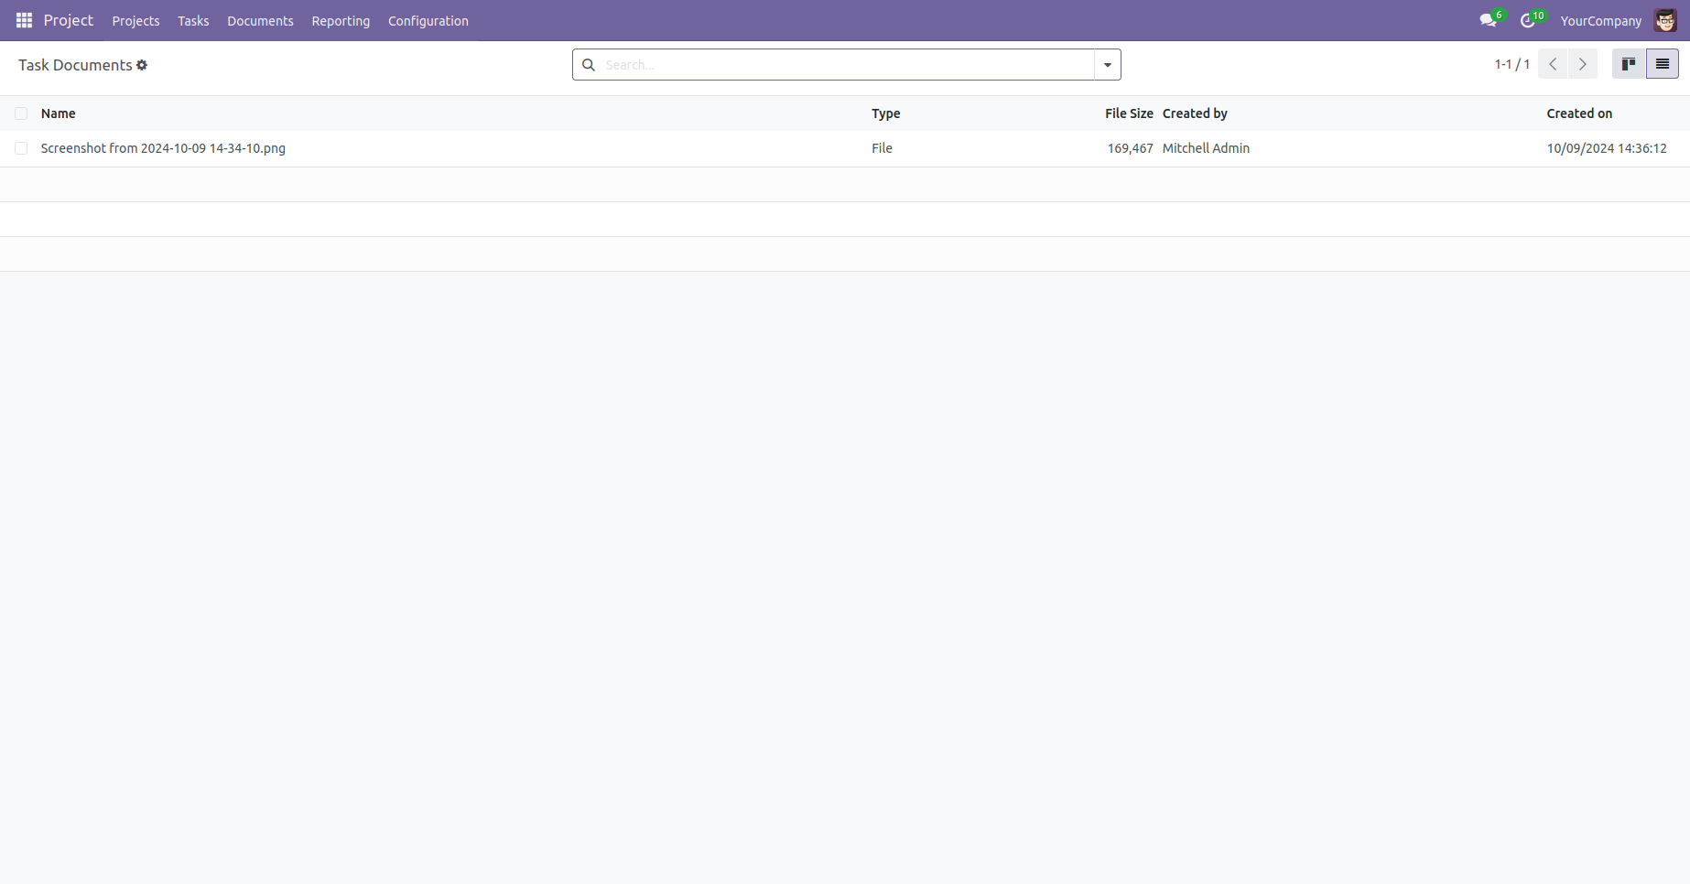Click the 'File' type cell
The height and width of the screenshot is (884, 1690).
click(882, 148)
